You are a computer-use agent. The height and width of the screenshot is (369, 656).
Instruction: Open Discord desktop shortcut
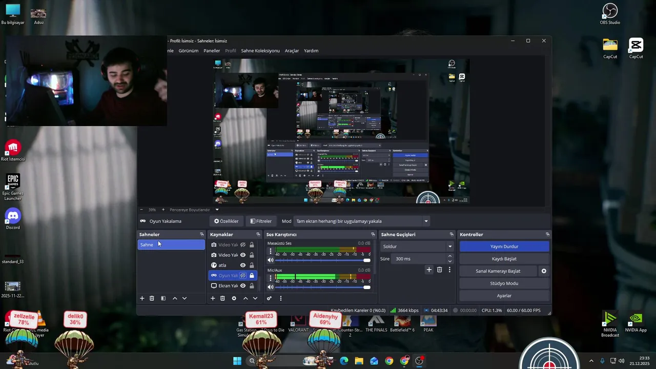(13, 219)
